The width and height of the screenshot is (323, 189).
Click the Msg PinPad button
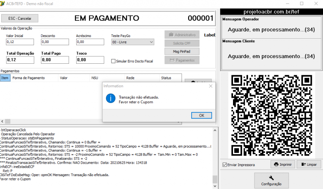coord(182,52)
